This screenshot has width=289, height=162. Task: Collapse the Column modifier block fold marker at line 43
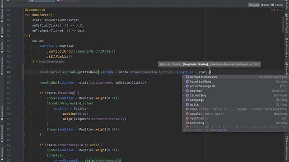click(x=23, y=46)
